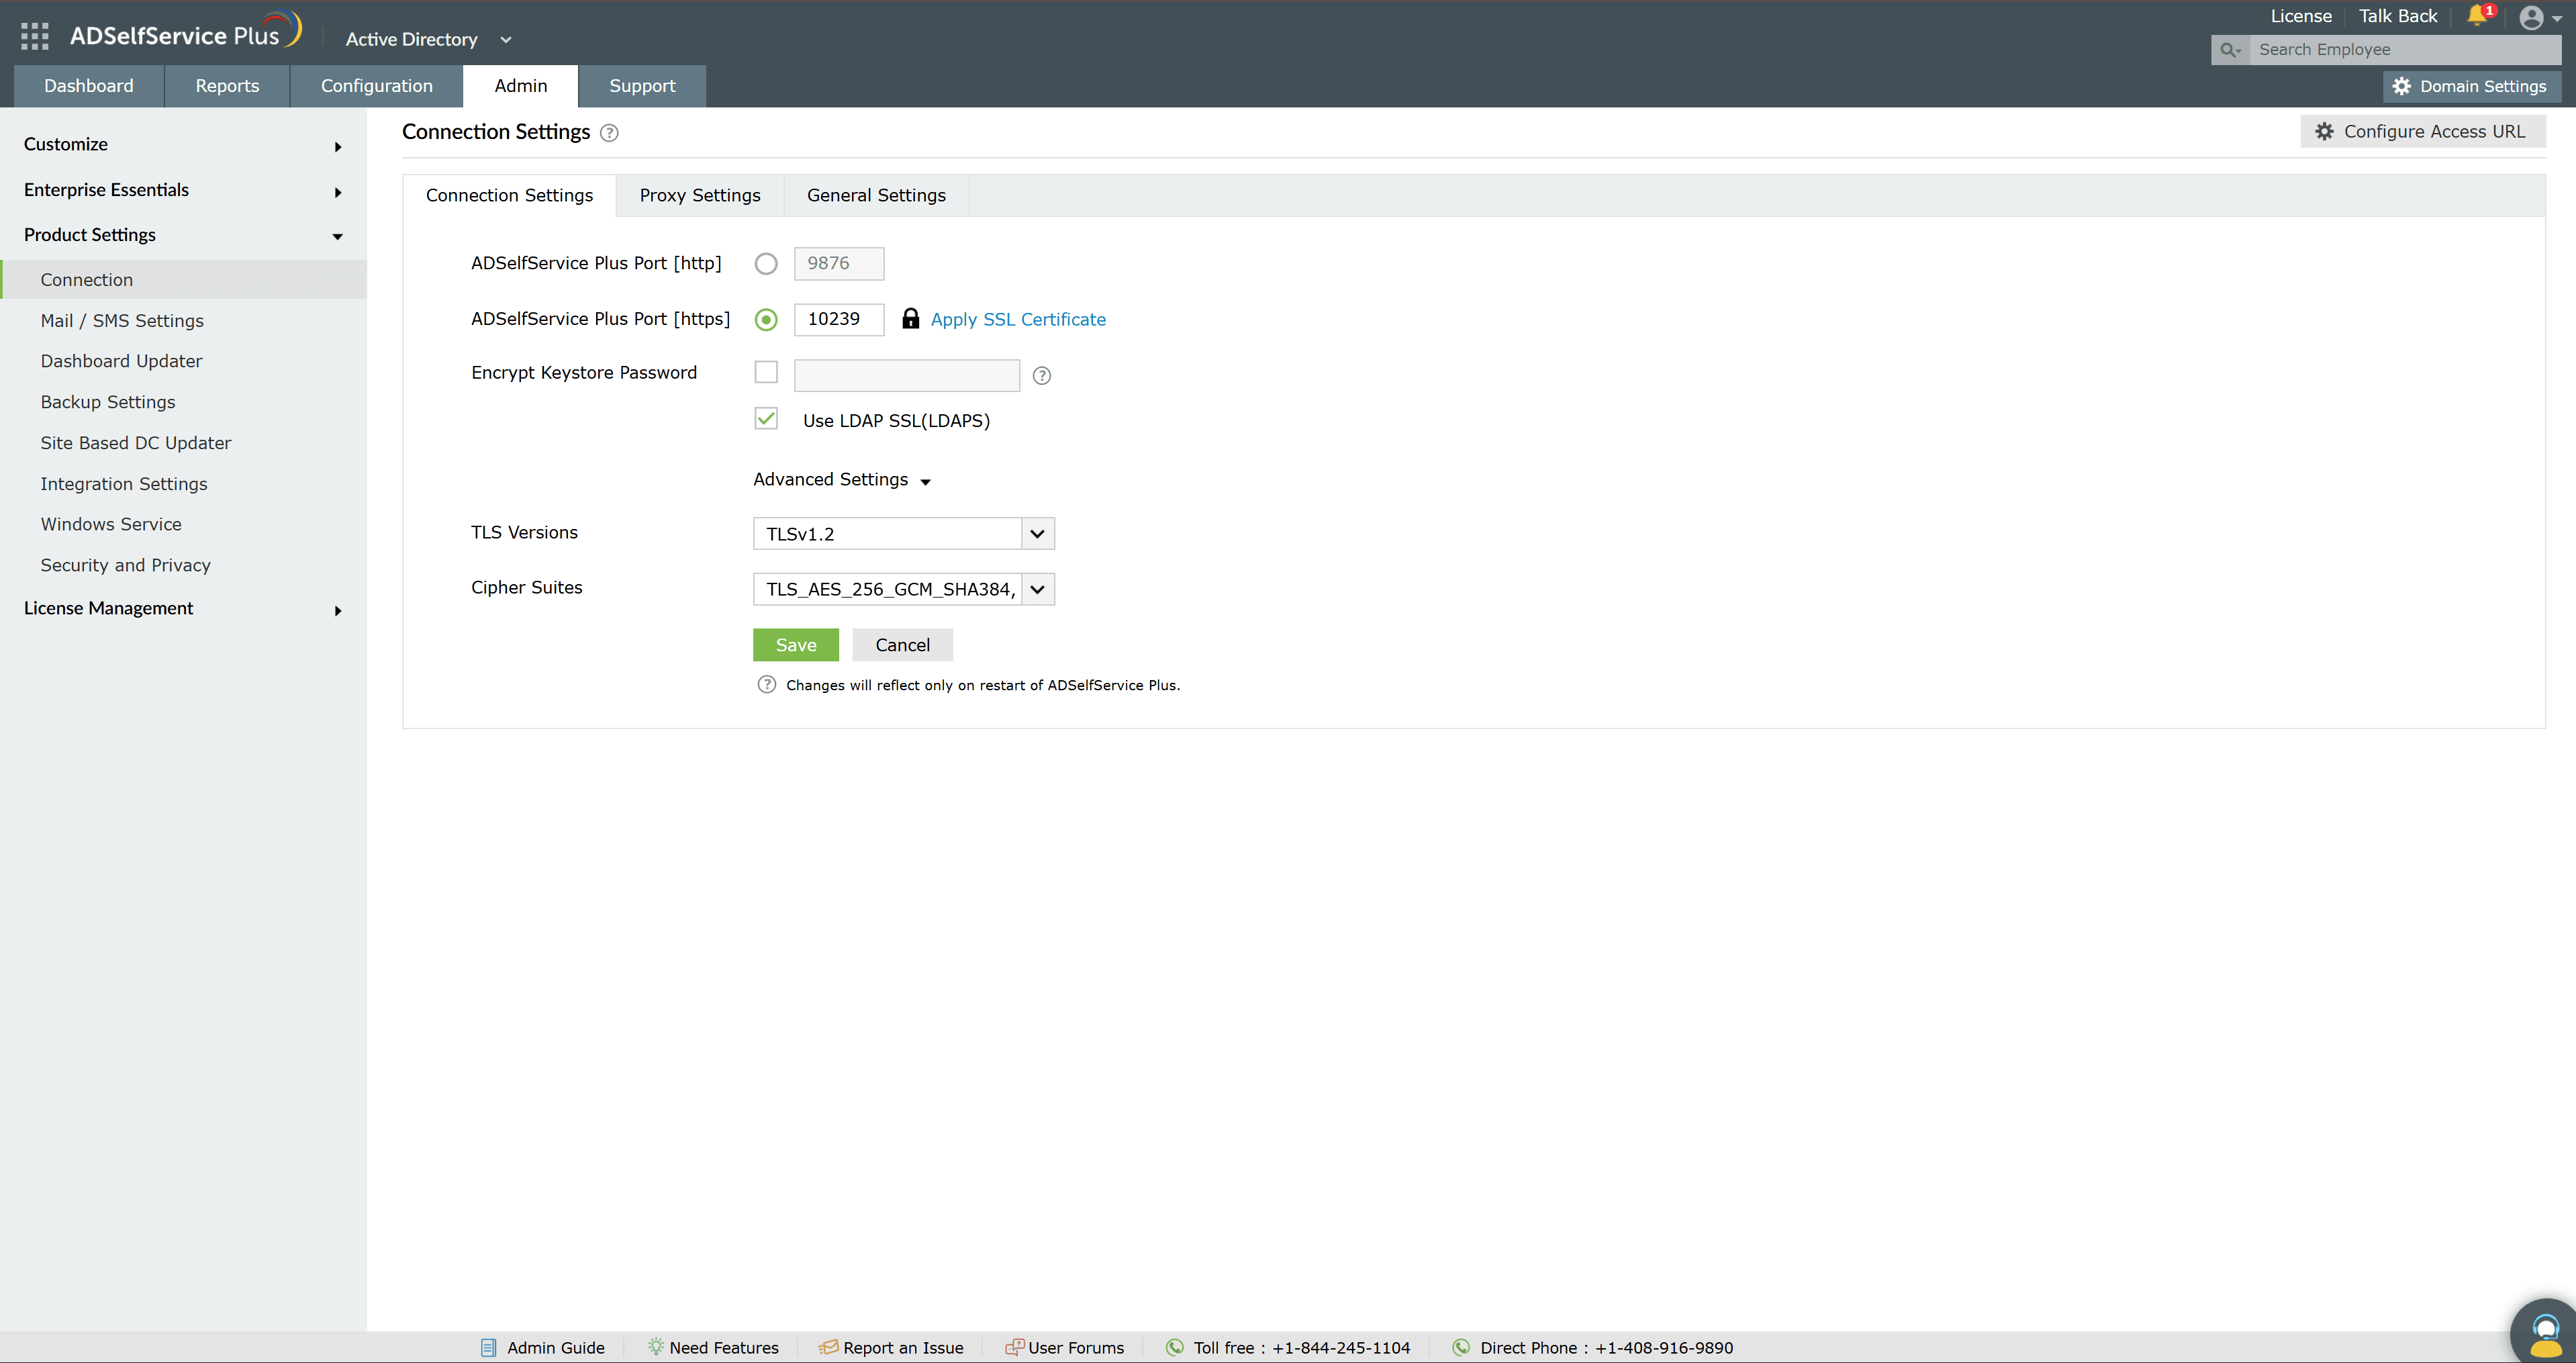
Task: Click the ADSelfService Plus logo
Action: 185,31
